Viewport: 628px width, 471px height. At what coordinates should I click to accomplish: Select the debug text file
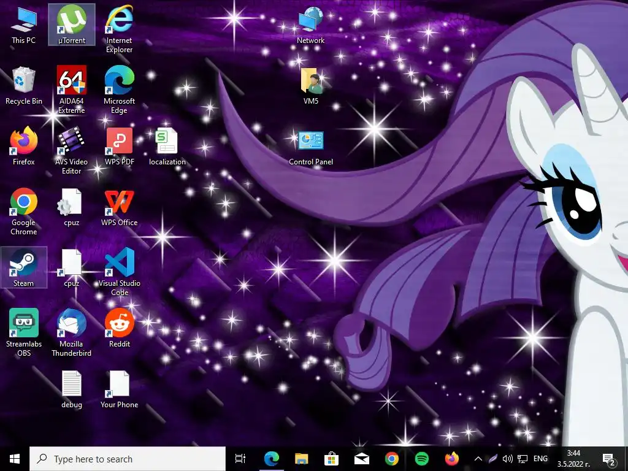72,389
